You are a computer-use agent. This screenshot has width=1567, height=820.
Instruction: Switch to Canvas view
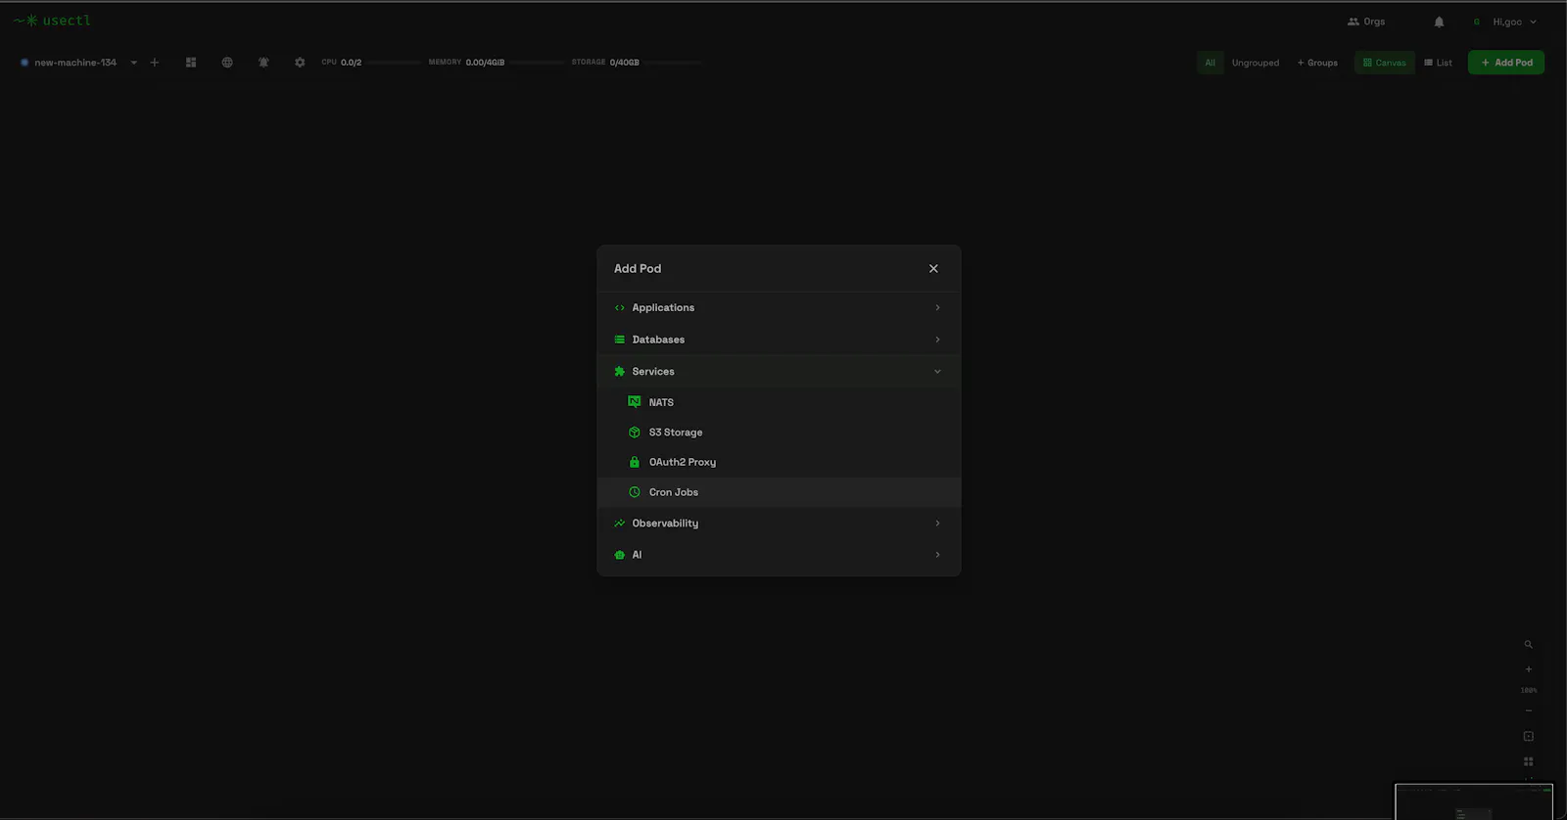point(1385,63)
